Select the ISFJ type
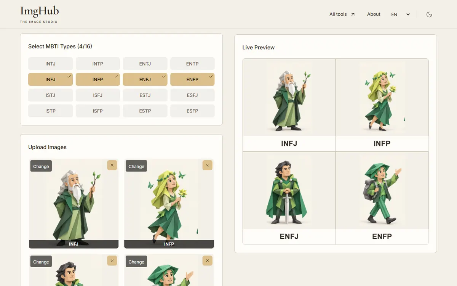Viewport: 457px width, 286px height. click(98, 95)
